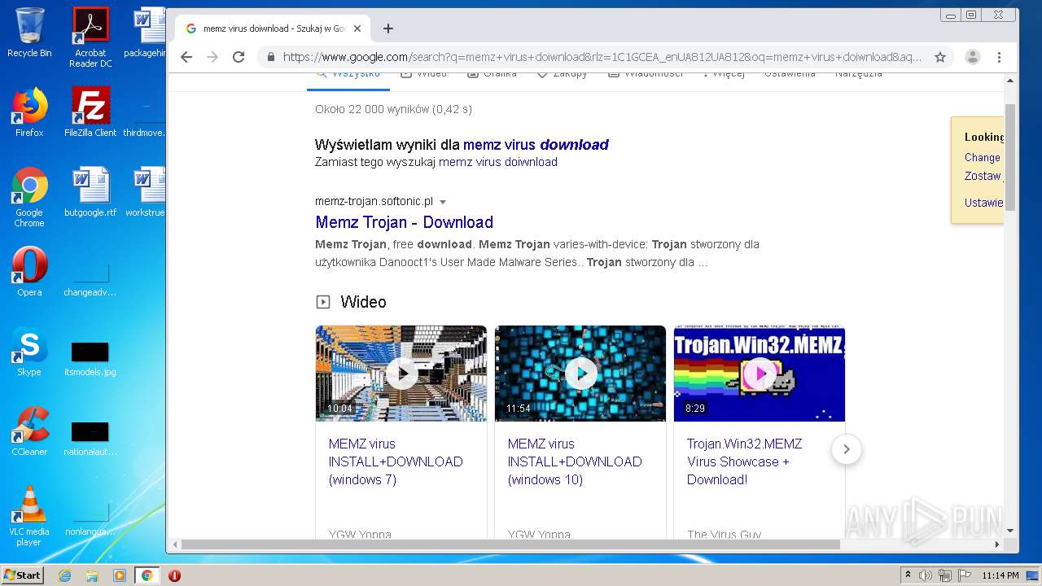Image resolution: width=1042 pixels, height=586 pixels.
Task: Click 'Zostaw' in the yellow notice
Action: click(983, 176)
